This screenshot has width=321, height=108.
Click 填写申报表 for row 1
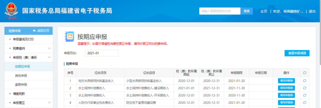[x=287, y=81]
